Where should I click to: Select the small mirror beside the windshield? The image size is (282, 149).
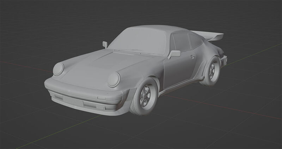click(105, 44)
